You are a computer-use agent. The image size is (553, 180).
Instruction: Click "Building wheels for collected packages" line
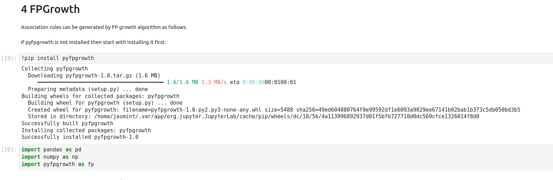coord(100,96)
